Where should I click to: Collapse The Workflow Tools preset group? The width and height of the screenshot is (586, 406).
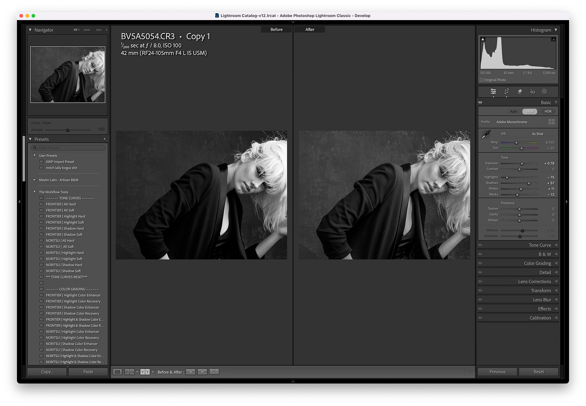[x=34, y=192]
